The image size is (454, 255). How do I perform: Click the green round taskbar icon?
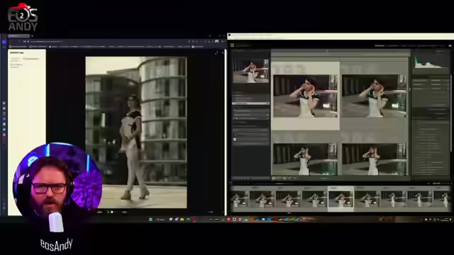coord(188,220)
